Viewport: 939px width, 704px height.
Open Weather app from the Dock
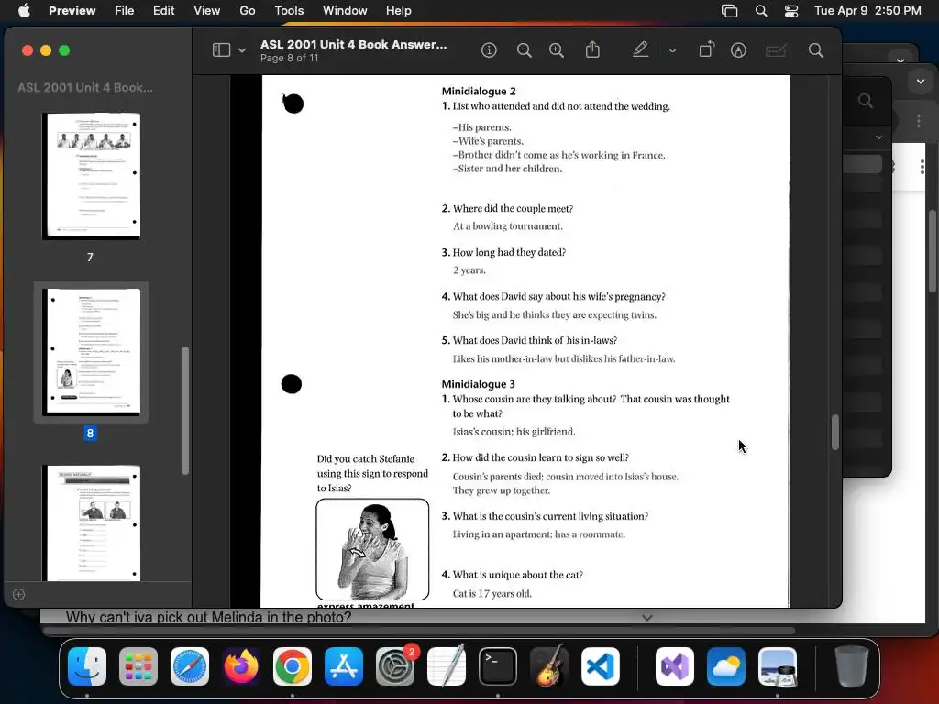point(726,666)
